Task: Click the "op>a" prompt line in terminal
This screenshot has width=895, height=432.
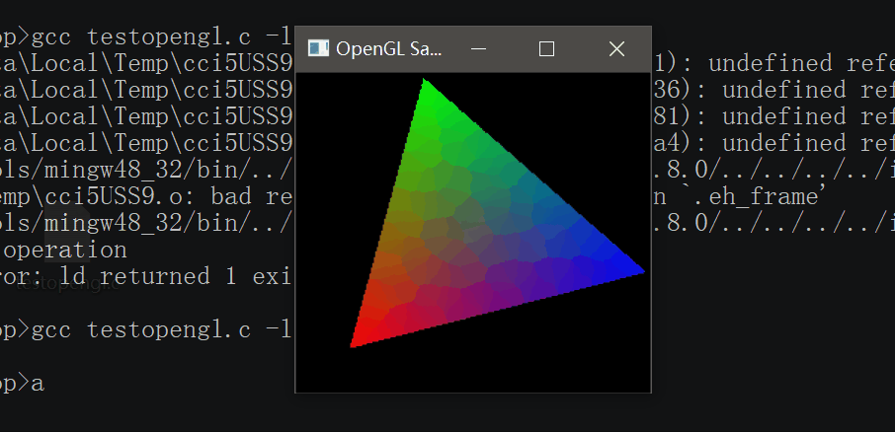Action: tap(22, 384)
